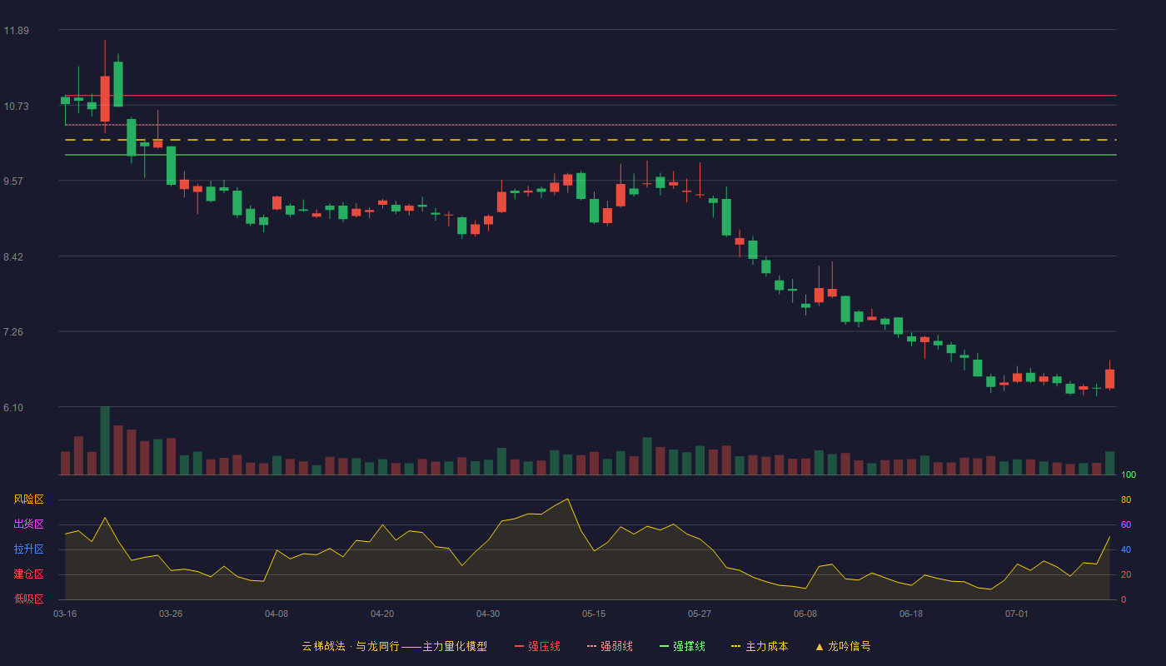Click the purple 60 indicator axis value
The width and height of the screenshot is (1166, 666).
point(1126,524)
